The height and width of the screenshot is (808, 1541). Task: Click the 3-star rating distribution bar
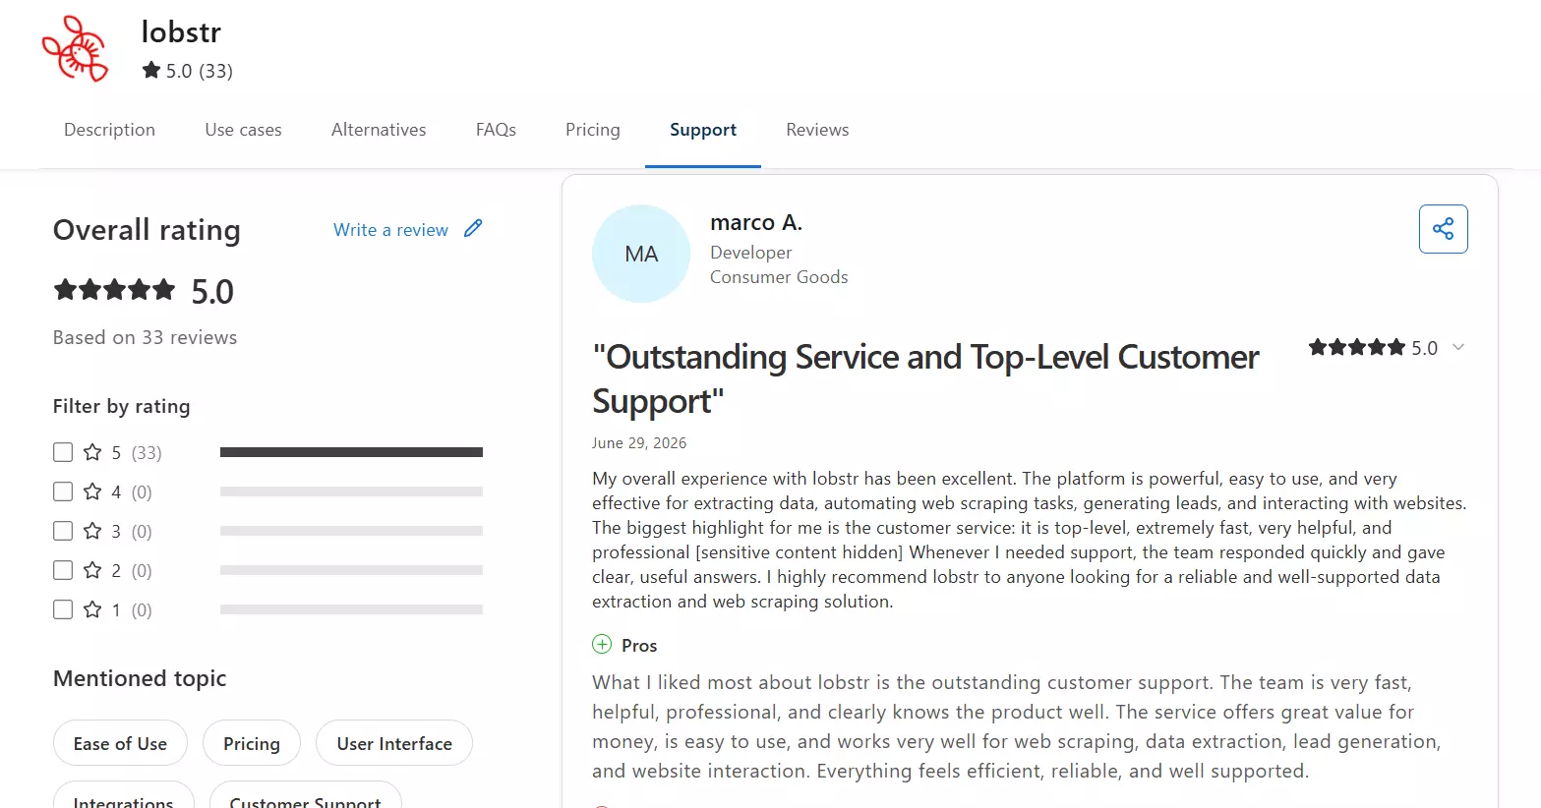[x=351, y=531]
